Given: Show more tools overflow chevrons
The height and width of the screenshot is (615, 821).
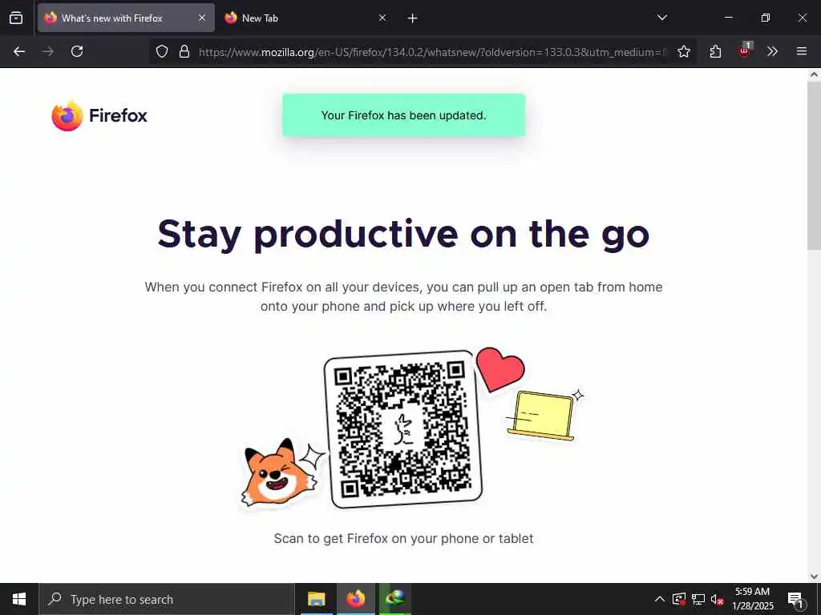Looking at the screenshot, I should 772,51.
